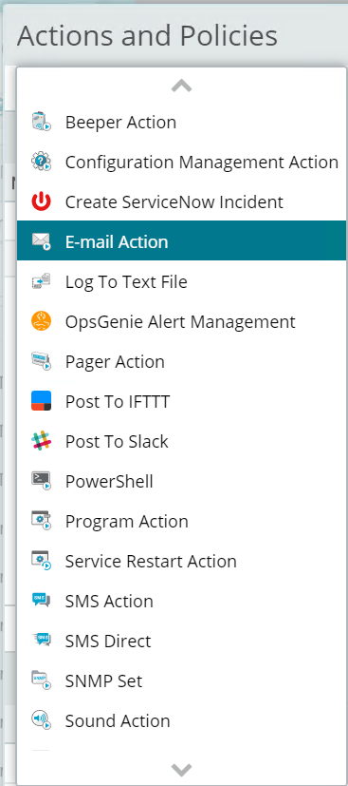Pick Service Restart Action
Screen dimensions: 348x786
click(x=181, y=561)
